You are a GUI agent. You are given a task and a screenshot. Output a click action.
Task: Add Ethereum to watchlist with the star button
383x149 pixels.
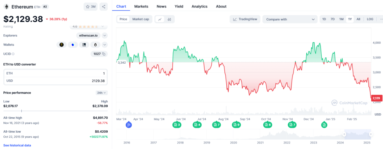click(x=90, y=6)
